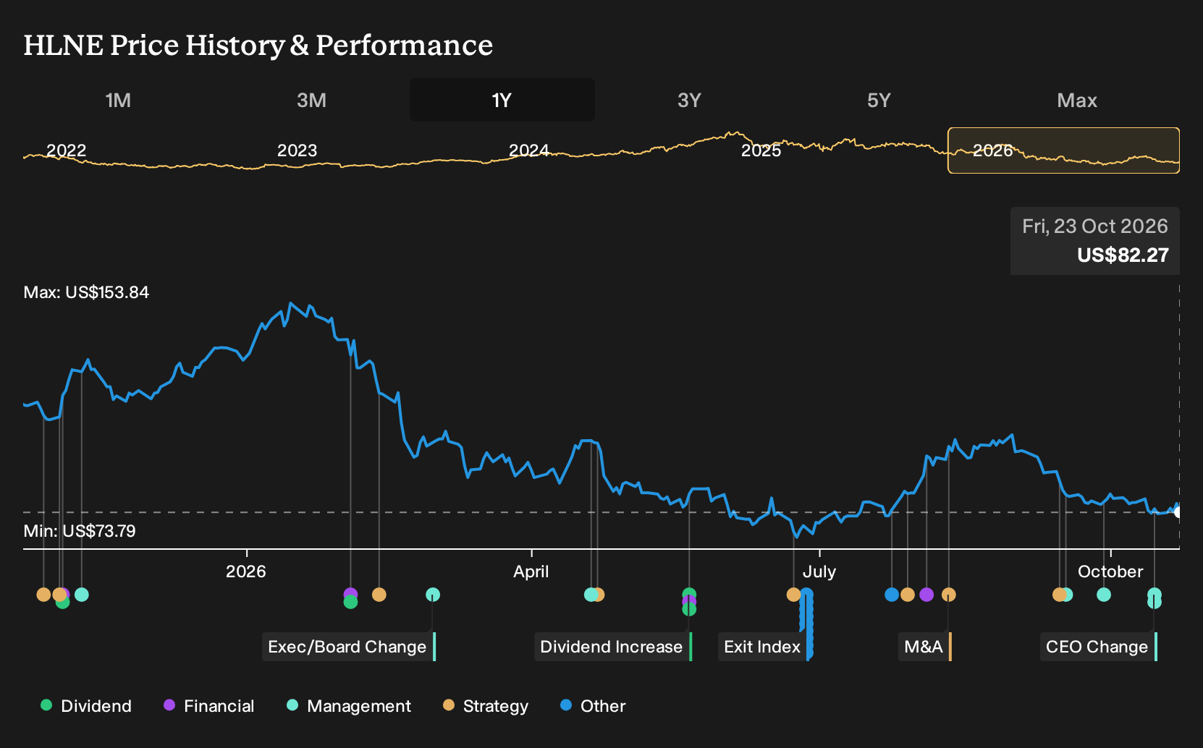Open the M&A event label
This screenshot has height=748, width=1203.
click(x=925, y=647)
